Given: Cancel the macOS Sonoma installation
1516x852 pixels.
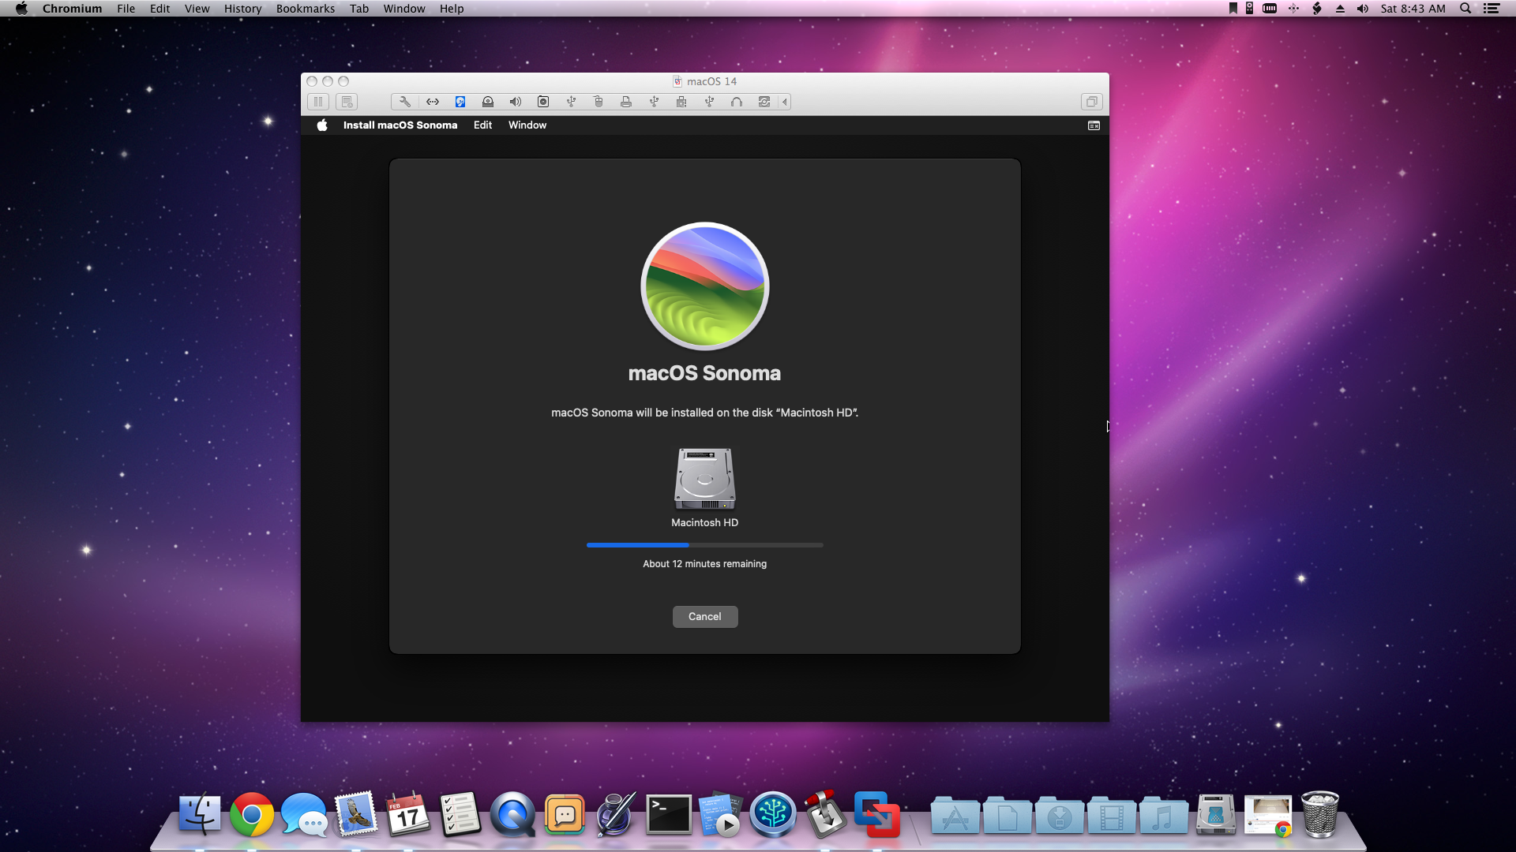Looking at the screenshot, I should click(704, 617).
